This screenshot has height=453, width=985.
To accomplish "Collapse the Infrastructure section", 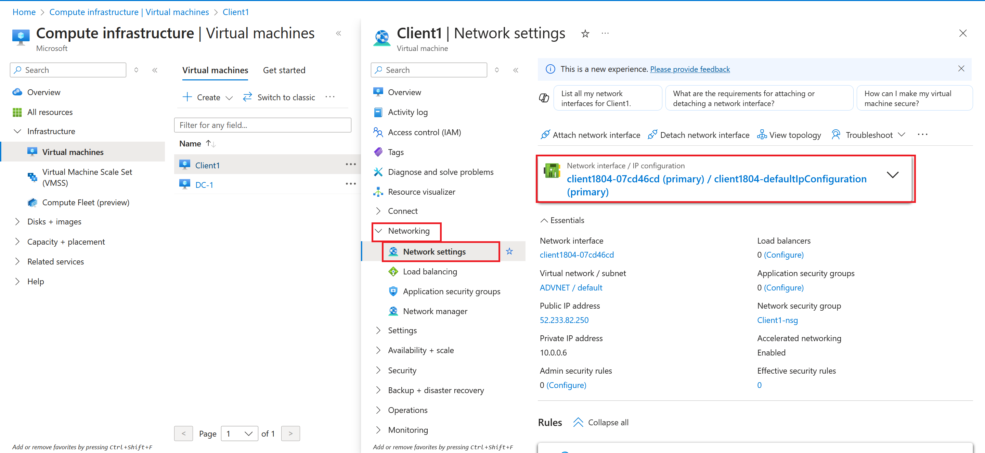I will coord(17,131).
